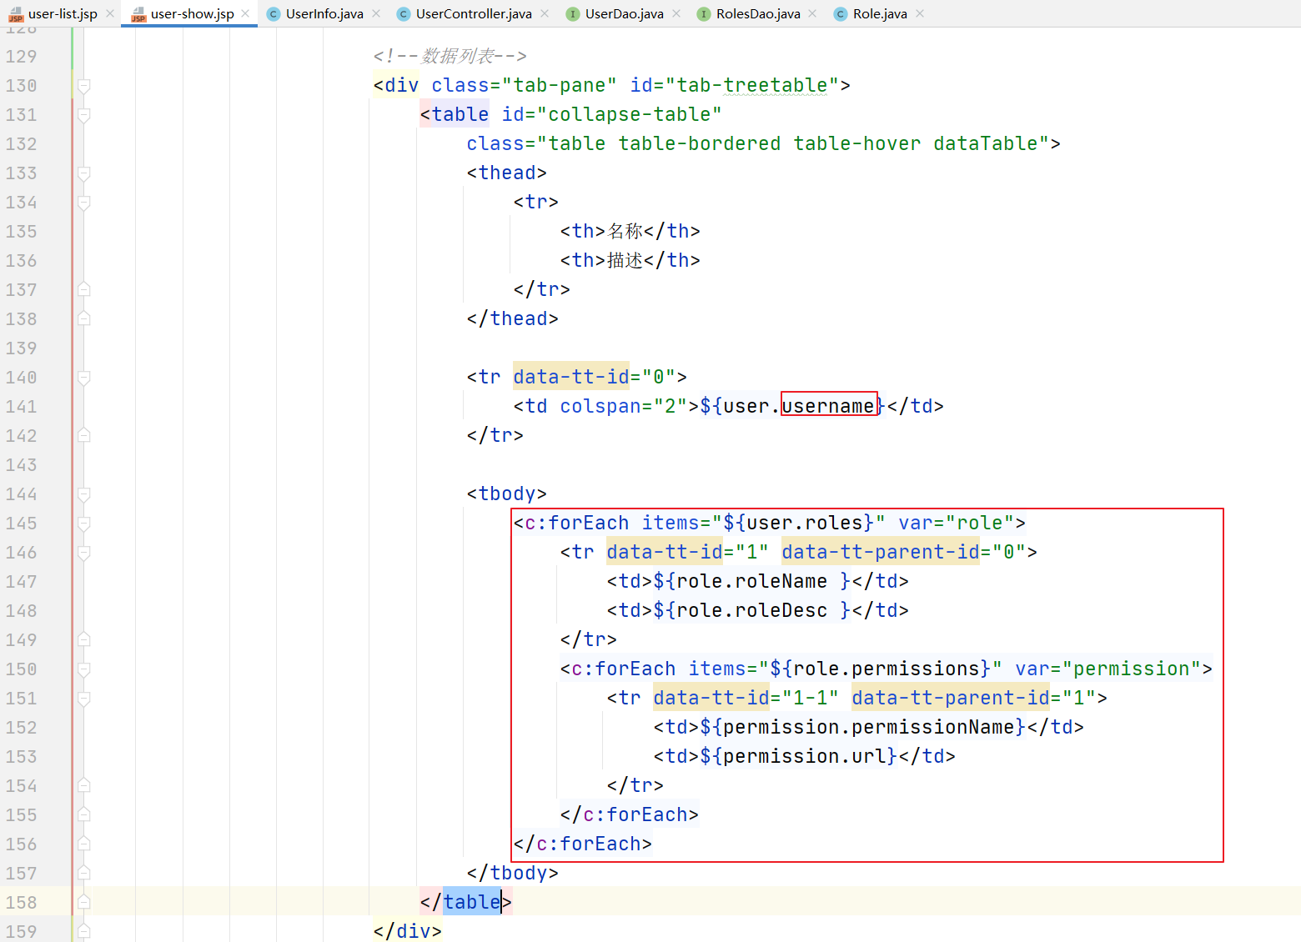Image resolution: width=1301 pixels, height=942 pixels.
Task: Collapse the tbody block at line 144
Action: [84, 494]
